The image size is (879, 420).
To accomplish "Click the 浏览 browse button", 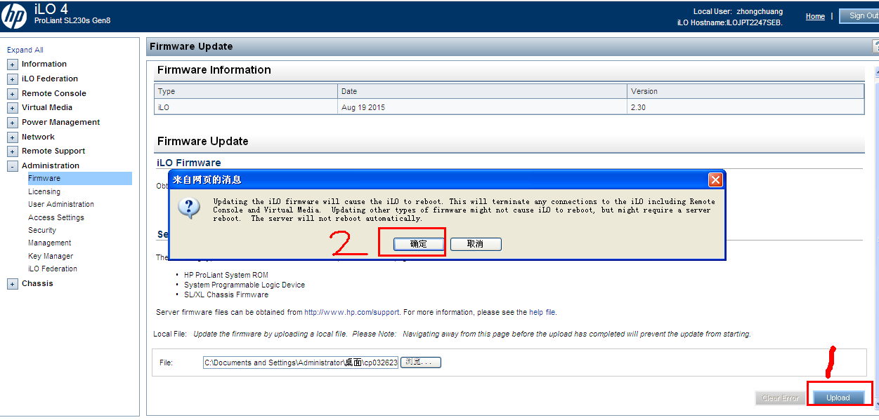I will tap(421, 363).
